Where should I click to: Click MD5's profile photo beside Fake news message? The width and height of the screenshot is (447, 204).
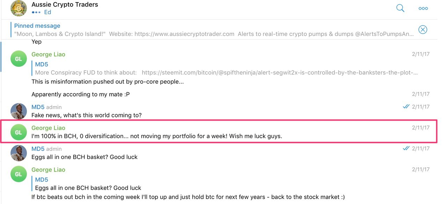pyautogui.click(x=19, y=111)
